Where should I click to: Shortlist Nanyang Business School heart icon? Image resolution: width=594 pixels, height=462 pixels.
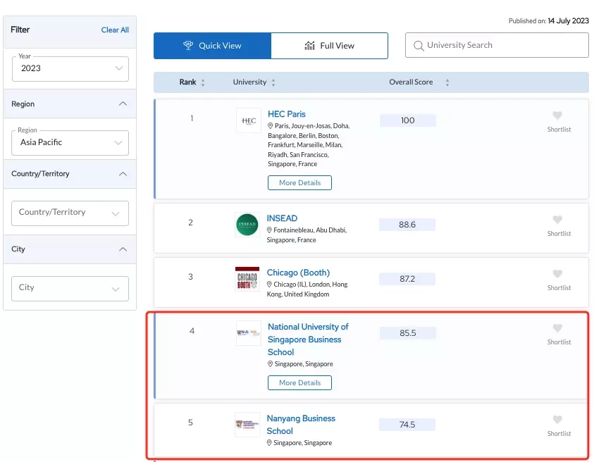tap(557, 419)
